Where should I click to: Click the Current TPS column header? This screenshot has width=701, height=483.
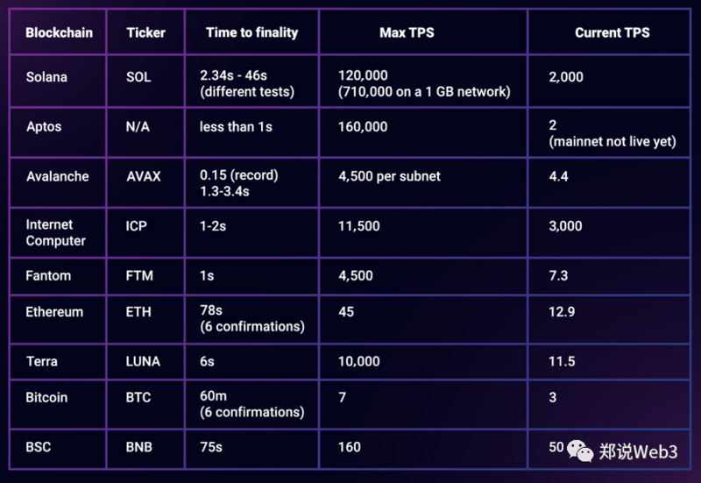click(x=612, y=32)
